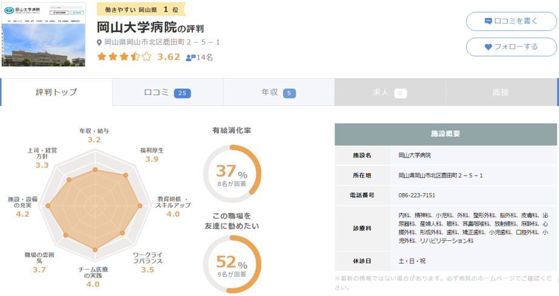Click the 休診日 value 土・日・祝
The width and height of the screenshot is (559, 296).
click(412, 261)
